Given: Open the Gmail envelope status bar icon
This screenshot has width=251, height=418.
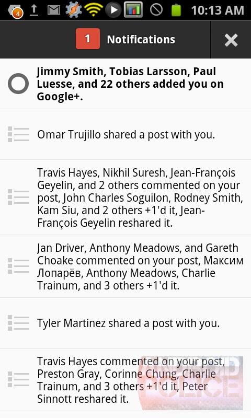Looking at the screenshot, I should pyautogui.click(x=54, y=10).
